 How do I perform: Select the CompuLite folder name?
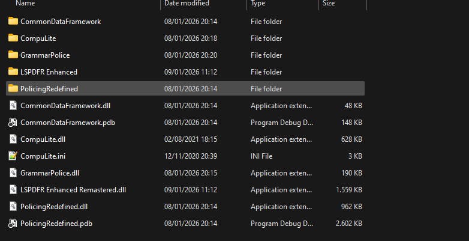38,38
